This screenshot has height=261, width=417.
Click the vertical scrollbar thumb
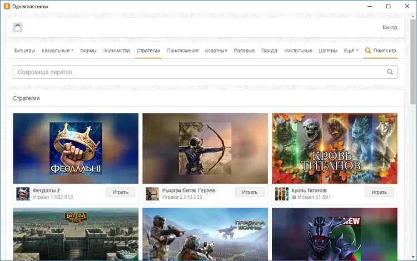tap(413, 62)
